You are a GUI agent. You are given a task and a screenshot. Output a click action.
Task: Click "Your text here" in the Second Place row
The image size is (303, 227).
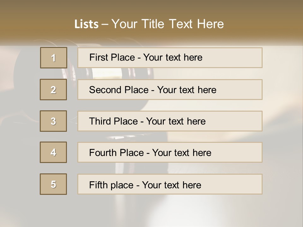click(187, 90)
